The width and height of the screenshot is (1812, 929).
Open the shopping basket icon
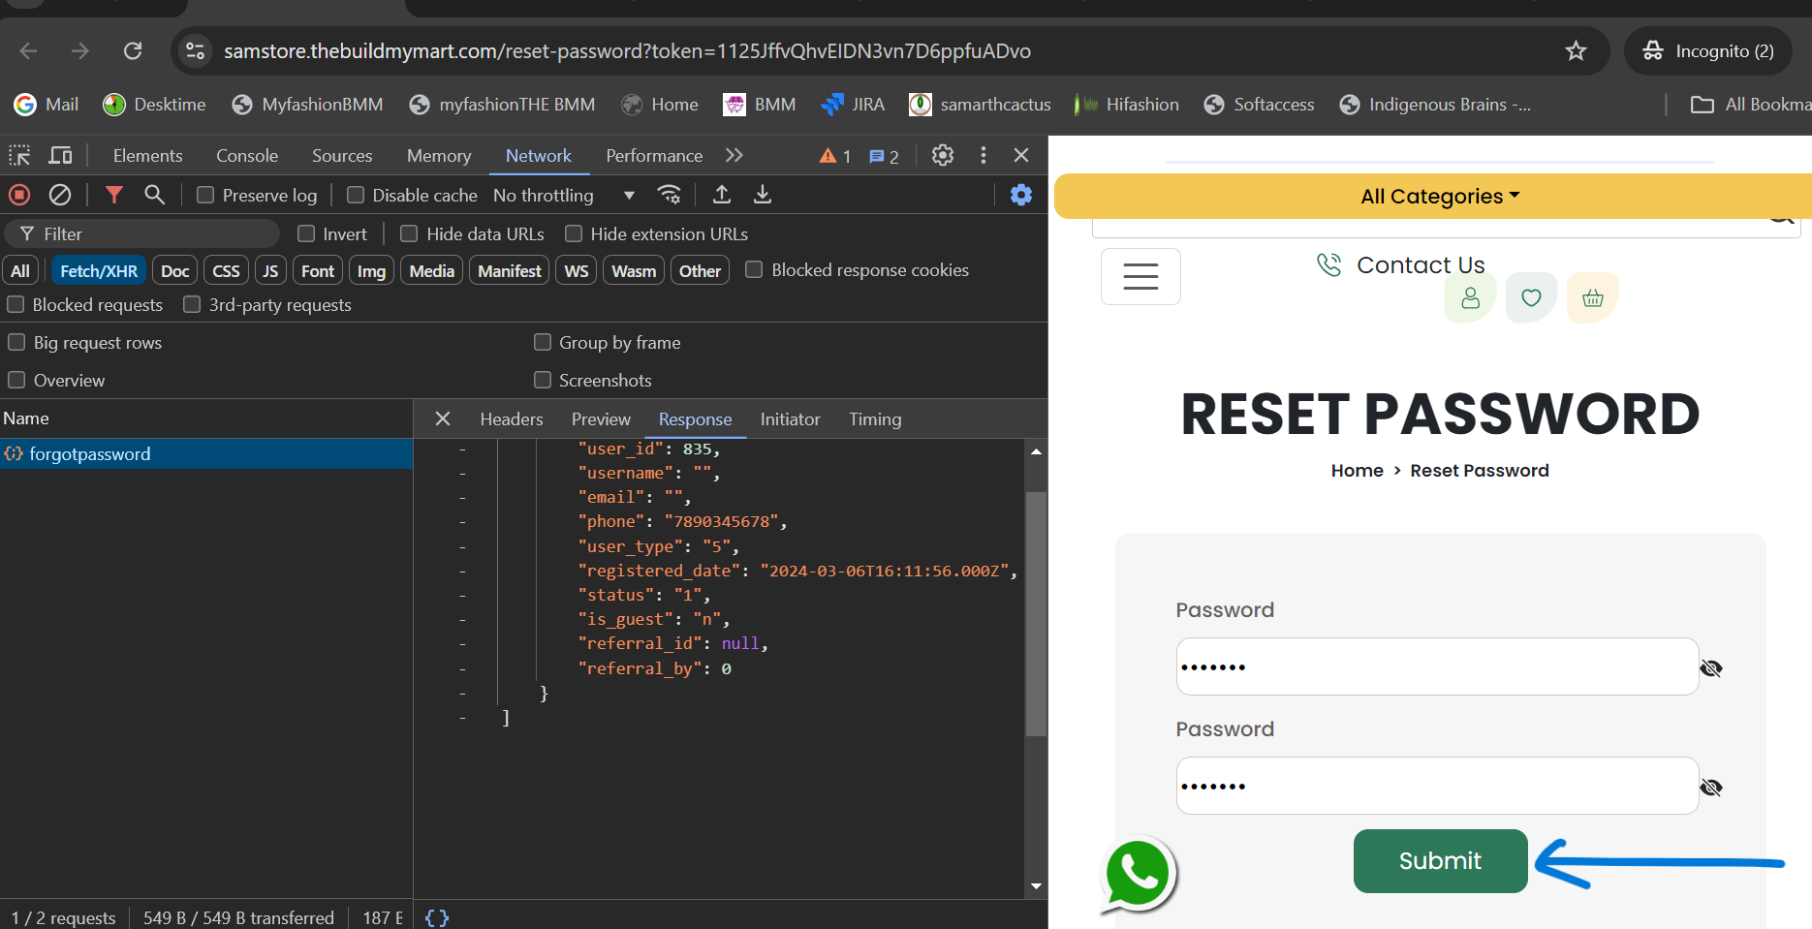[1593, 297]
